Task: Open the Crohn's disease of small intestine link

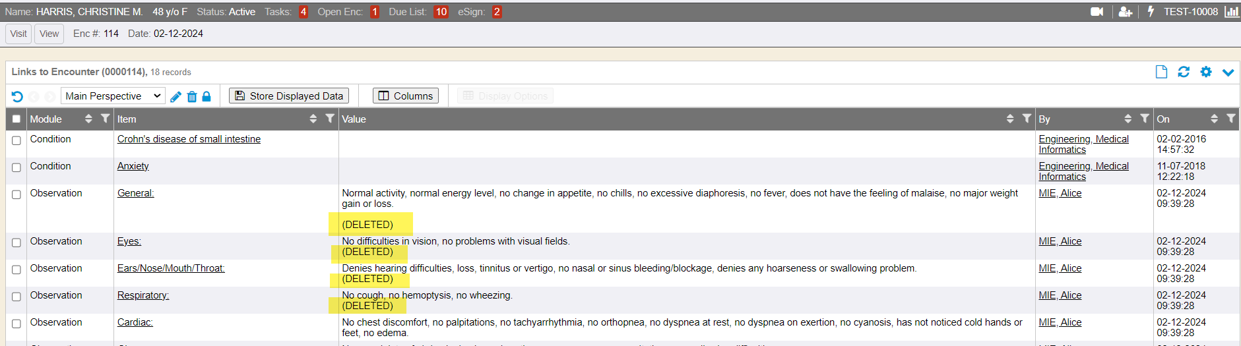Action: (189, 139)
